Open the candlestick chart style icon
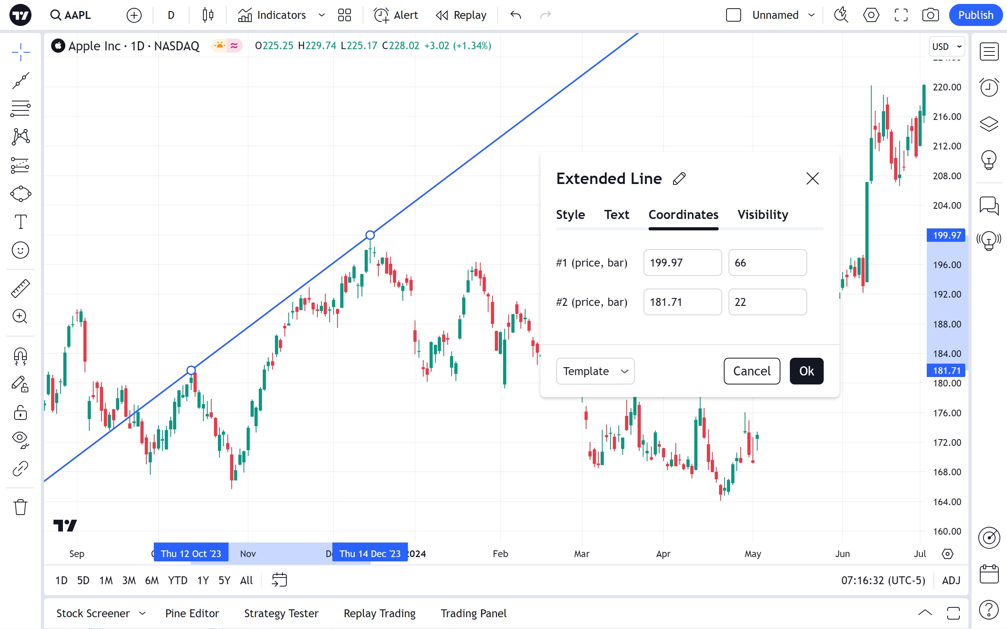Viewport: 1007px width, 629px height. 208,15
